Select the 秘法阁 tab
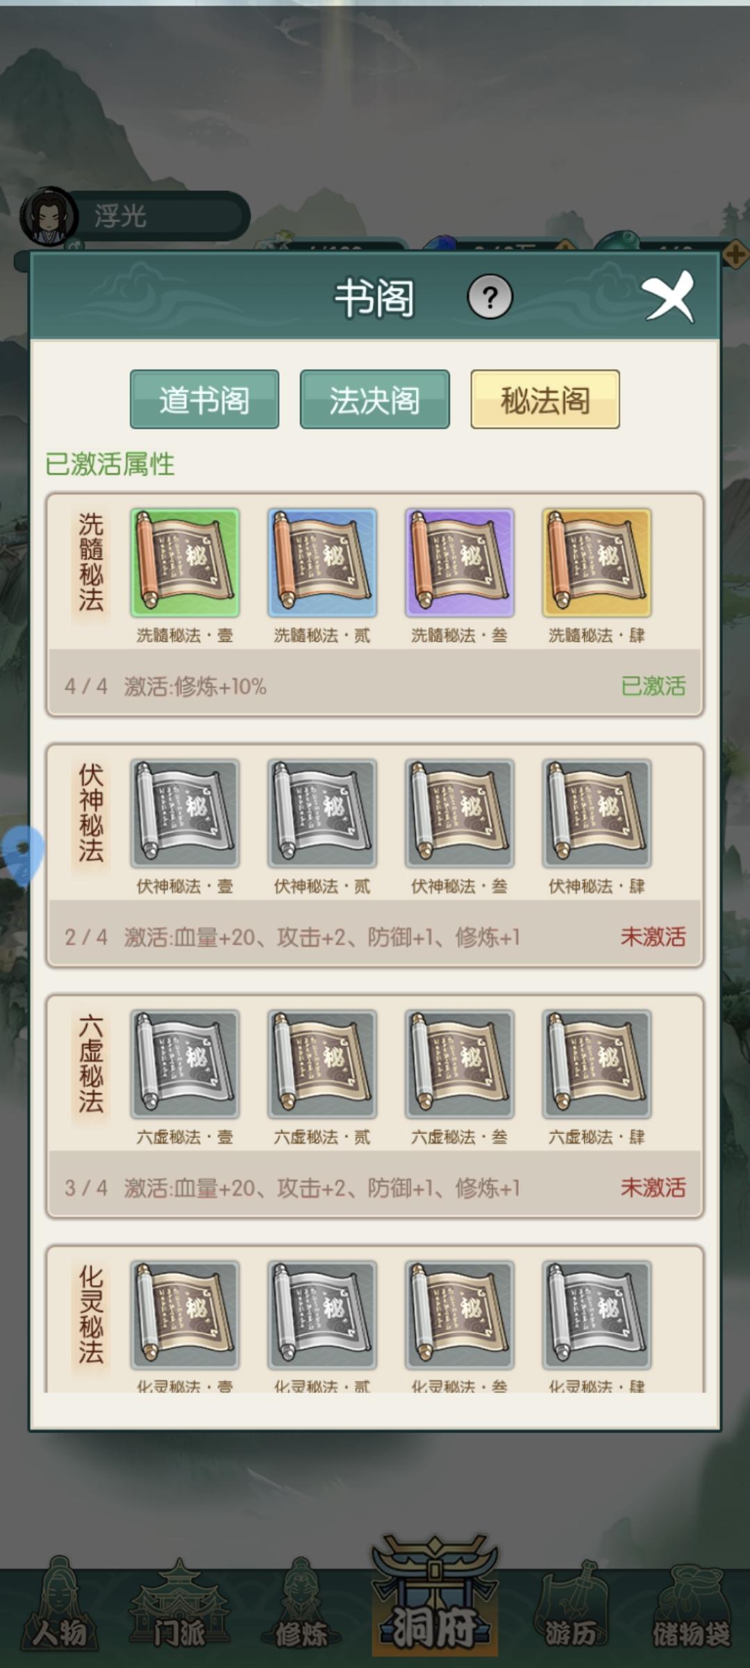Image resolution: width=750 pixels, height=1668 pixels. click(x=545, y=400)
